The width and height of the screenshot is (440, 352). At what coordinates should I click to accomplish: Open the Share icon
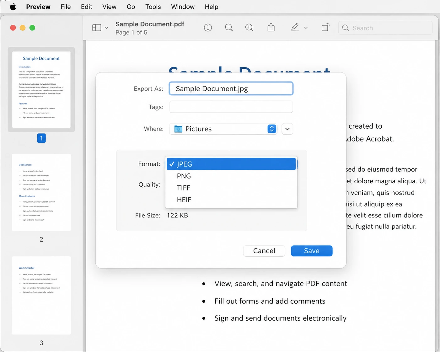(x=271, y=27)
